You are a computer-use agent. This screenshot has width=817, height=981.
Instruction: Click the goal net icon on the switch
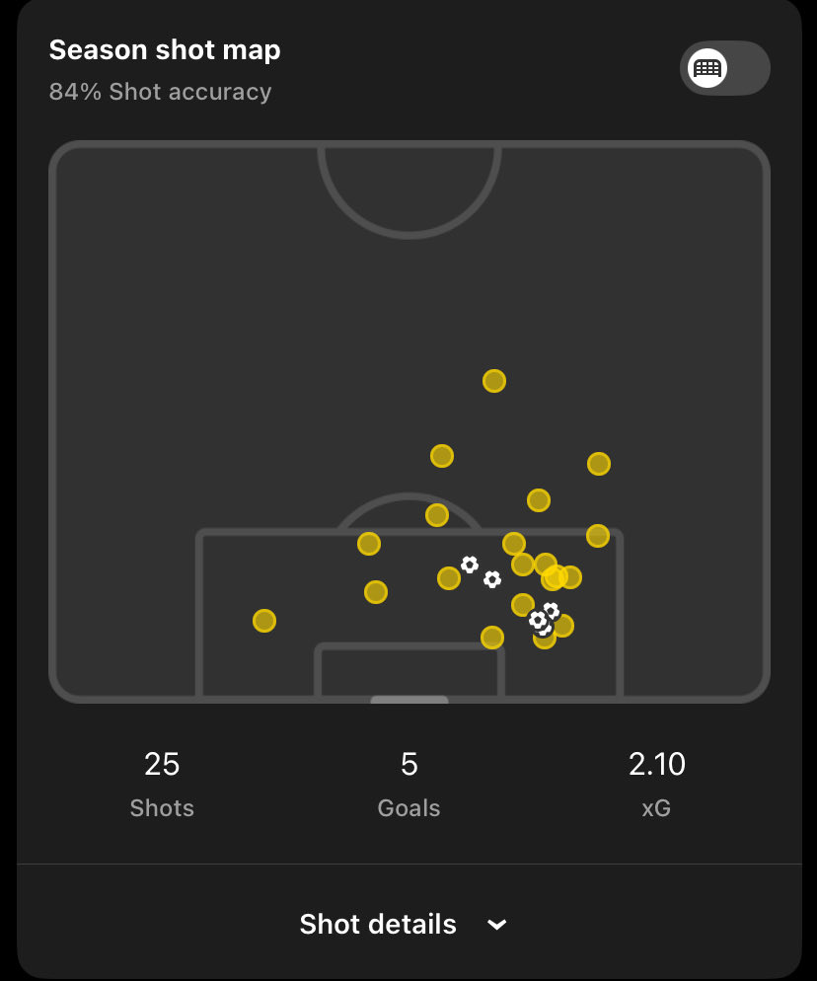point(707,69)
